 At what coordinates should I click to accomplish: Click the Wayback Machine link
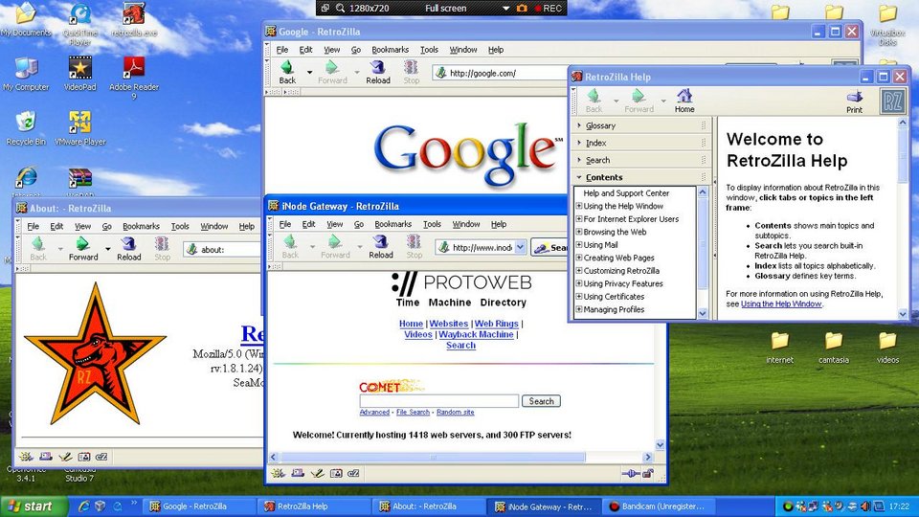tap(476, 334)
